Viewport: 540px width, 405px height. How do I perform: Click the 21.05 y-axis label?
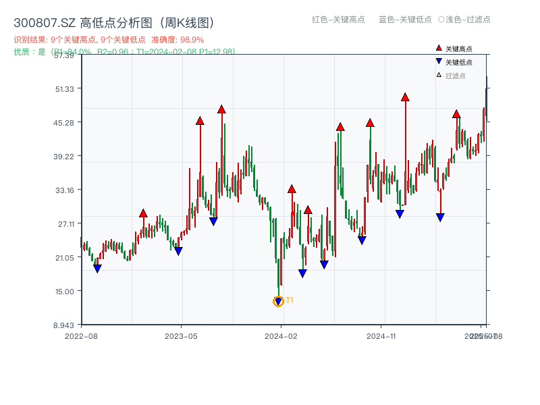click(65, 258)
